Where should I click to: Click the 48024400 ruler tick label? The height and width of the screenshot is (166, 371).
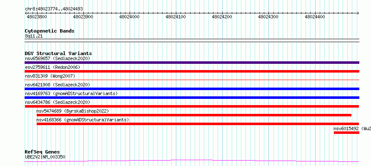[315, 17]
